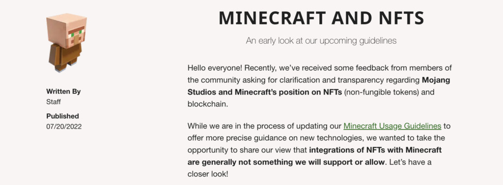This screenshot has width=503, height=185.
Task: Open the Minecraft Usage Guidelines link
Action: pos(392,126)
